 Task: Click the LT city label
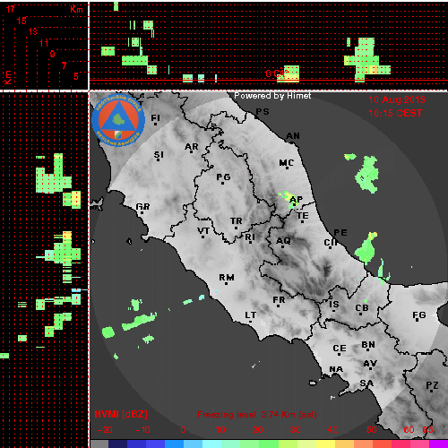[251, 315]
